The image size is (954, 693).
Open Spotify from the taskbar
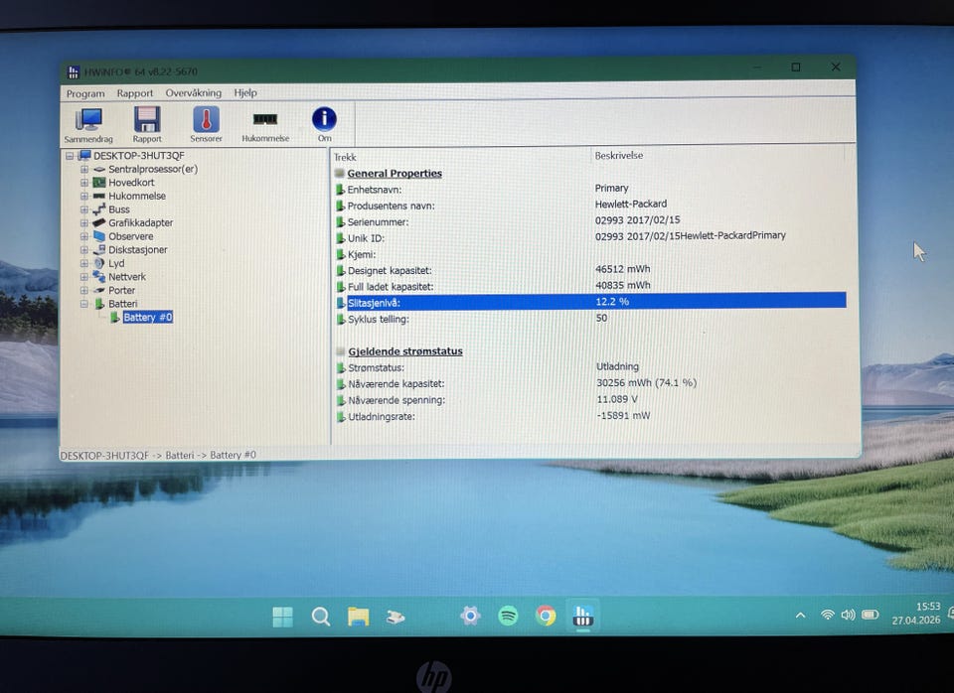(x=508, y=616)
